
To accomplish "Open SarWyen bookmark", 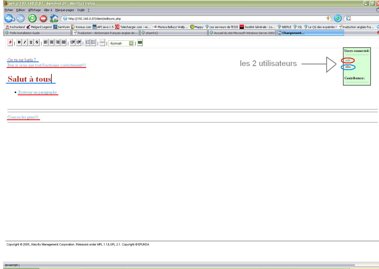I will [x=61, y=27].
